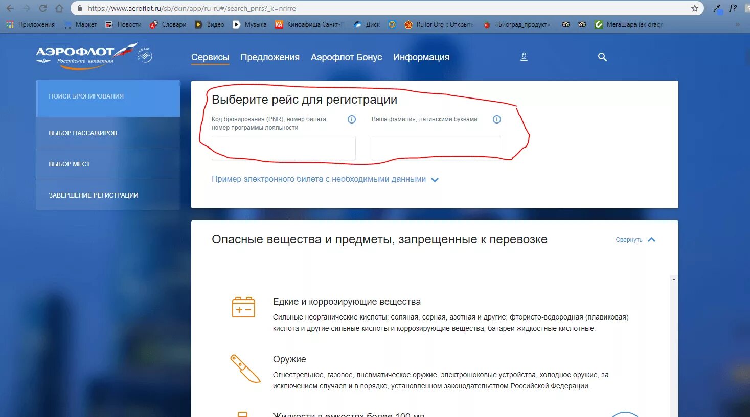Click the info icon next to surname label
This screenshot has height=417, width=750.
click(x=497, y=119)
